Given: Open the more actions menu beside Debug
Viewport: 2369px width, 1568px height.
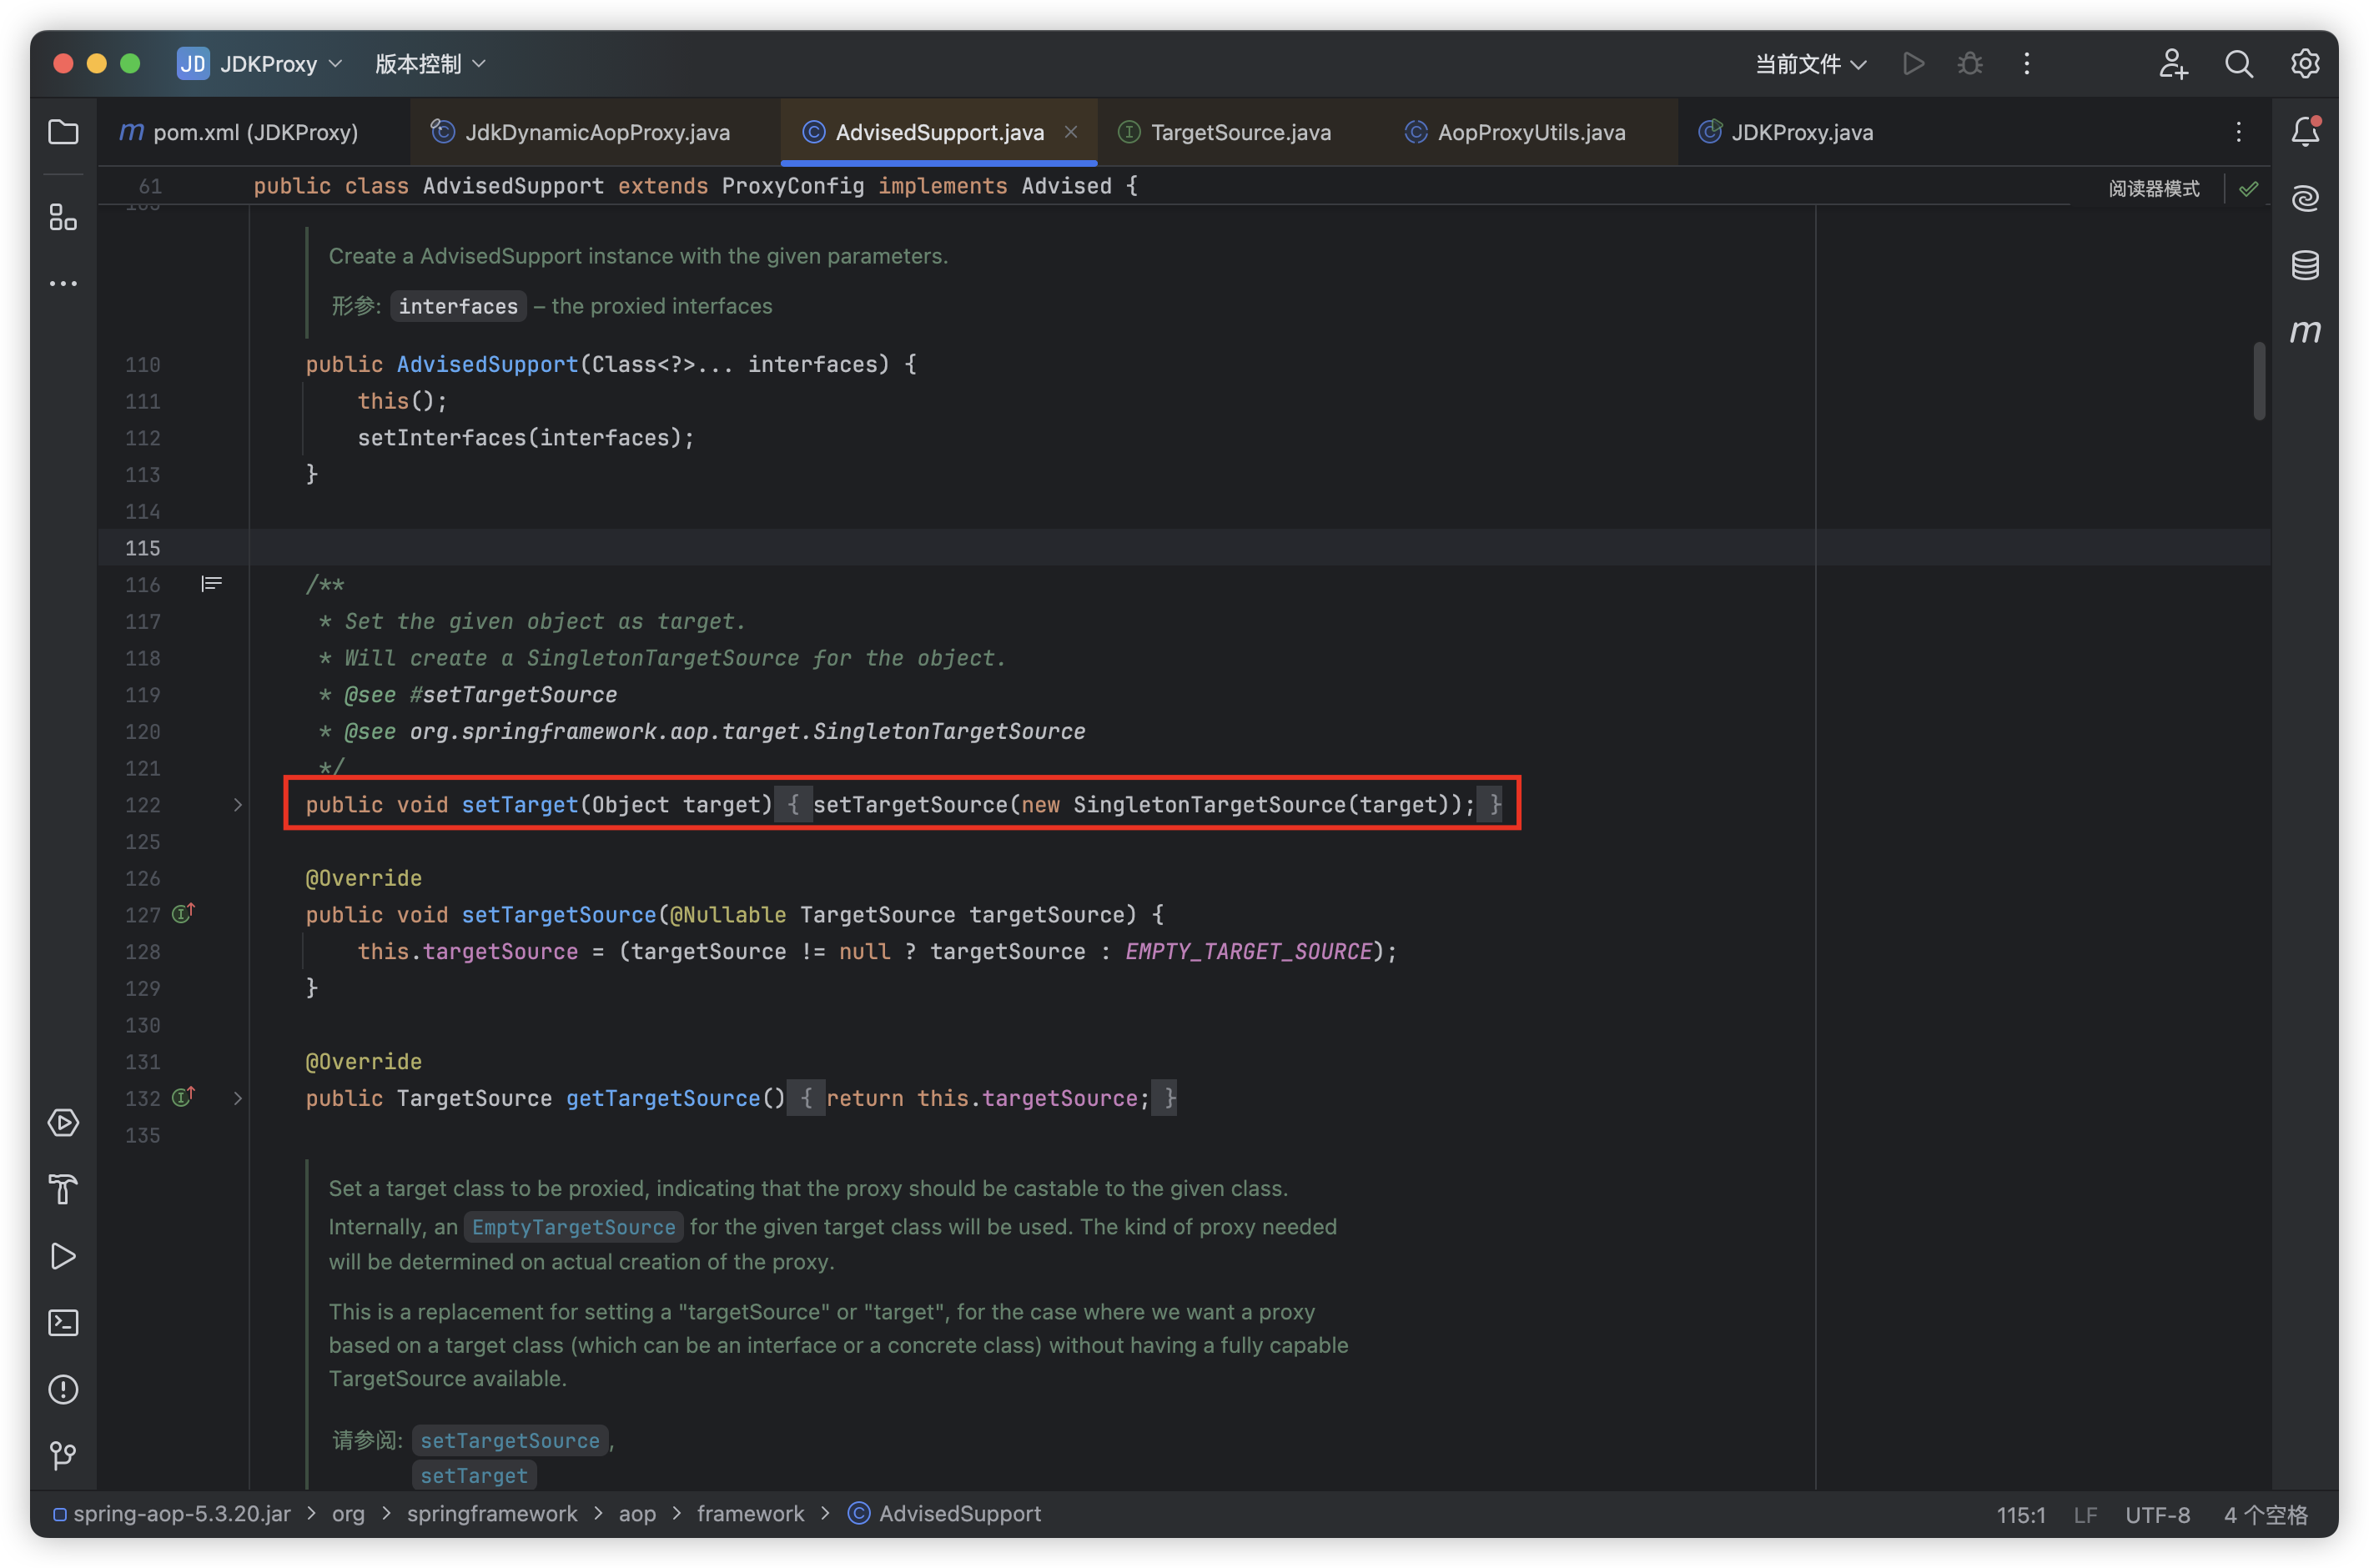Looking at the screenshot, I should (x=2027, y=64).
